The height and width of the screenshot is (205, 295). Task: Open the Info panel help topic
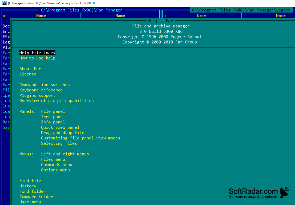53,122
